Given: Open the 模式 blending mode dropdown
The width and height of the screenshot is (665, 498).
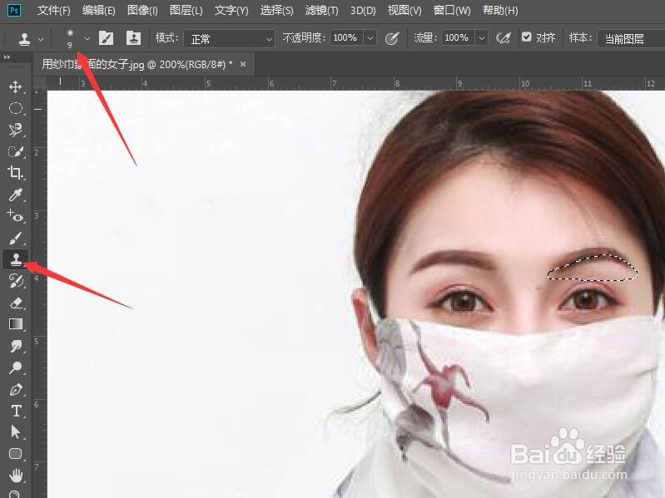Looking at the screenshot, I should [229, 39].
